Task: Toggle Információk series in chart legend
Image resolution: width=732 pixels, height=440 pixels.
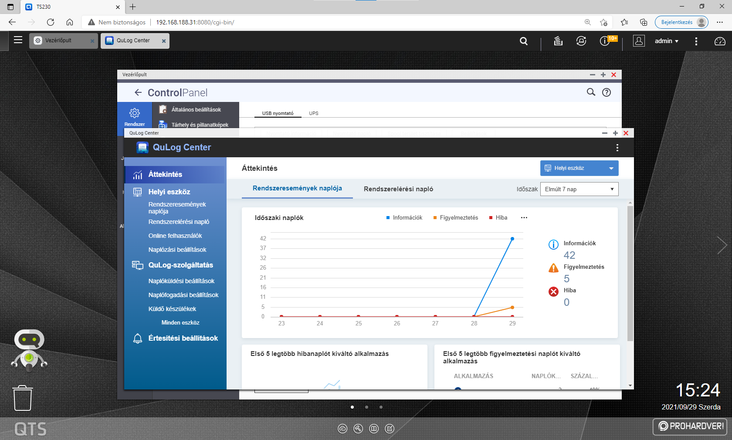Action: click(x=404, y=217)
